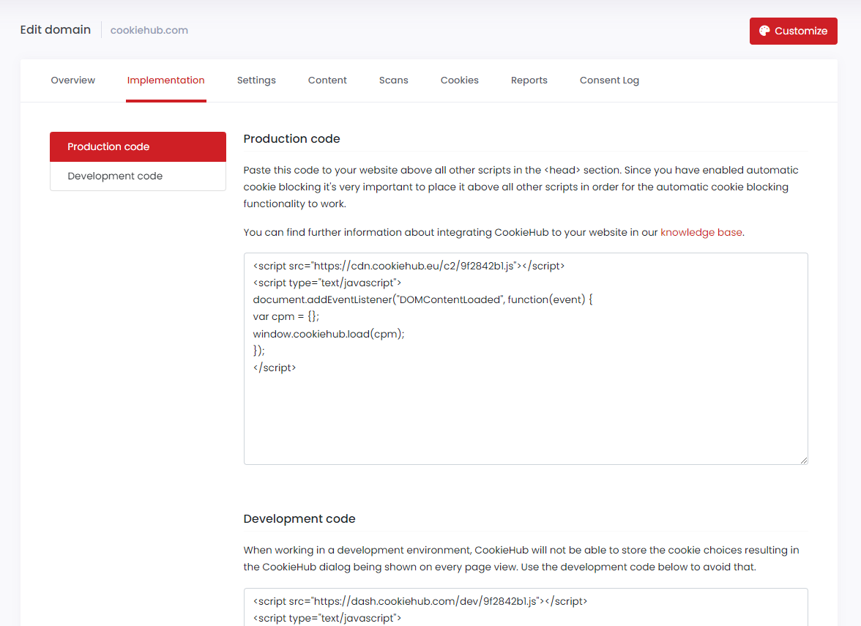Select the Implementation tab
This screenshot has height=626, width=861.
165,80
